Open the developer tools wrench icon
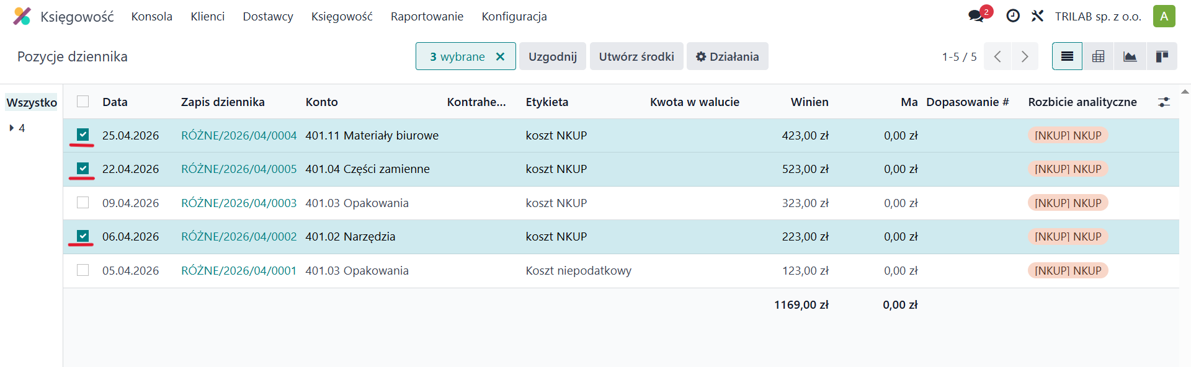This screenshot has width=1191, height=367. click(x=1038, y=16)
